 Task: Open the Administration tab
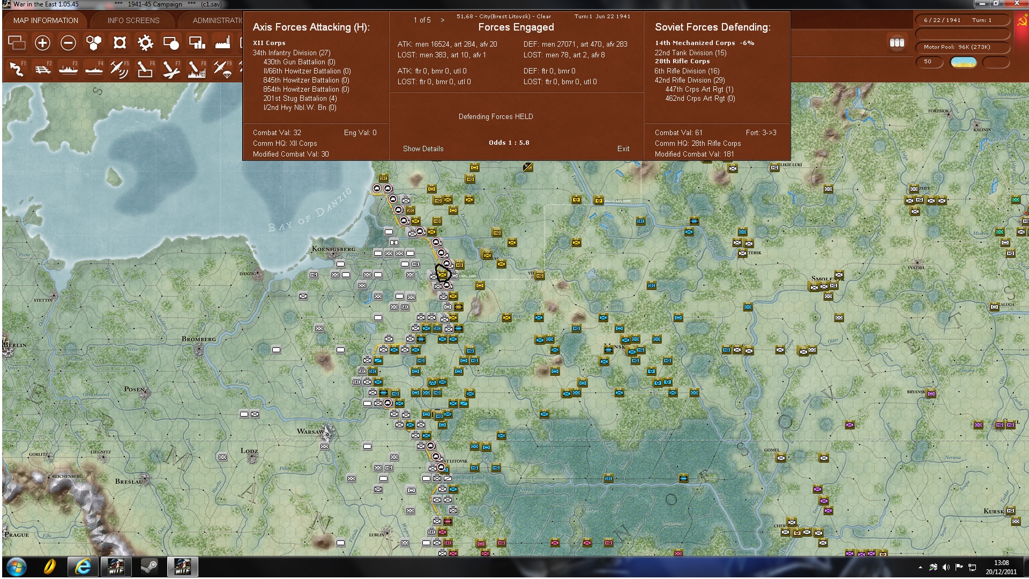point(217,20)
